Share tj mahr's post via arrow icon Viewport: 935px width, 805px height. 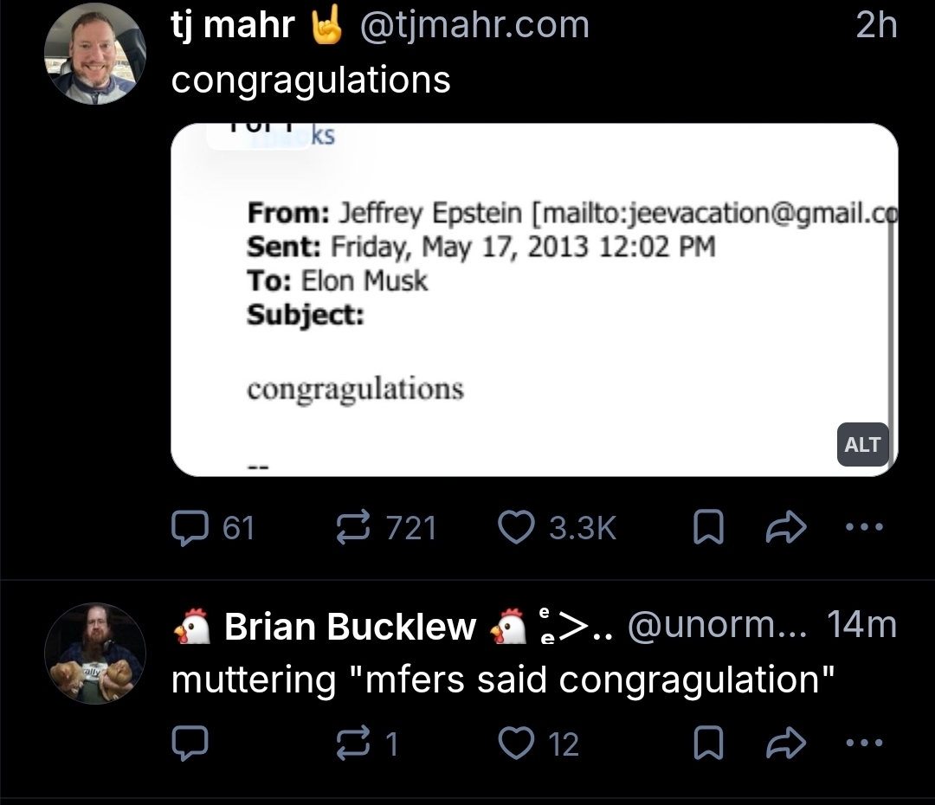pos(786,527)
